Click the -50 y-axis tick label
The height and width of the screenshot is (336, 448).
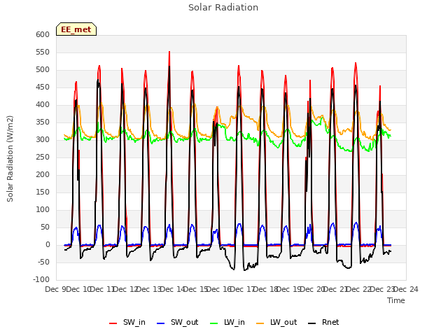coord(43,262)
